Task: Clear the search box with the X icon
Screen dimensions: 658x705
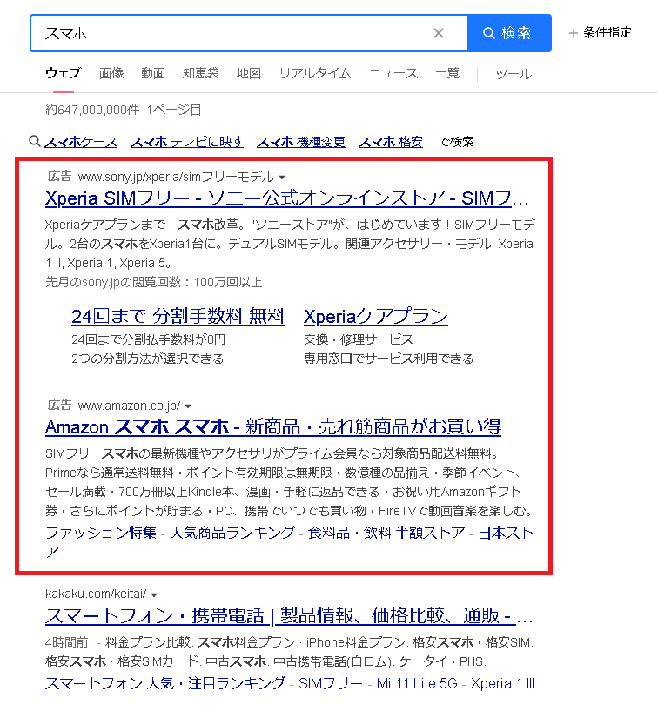Action: 439,33
